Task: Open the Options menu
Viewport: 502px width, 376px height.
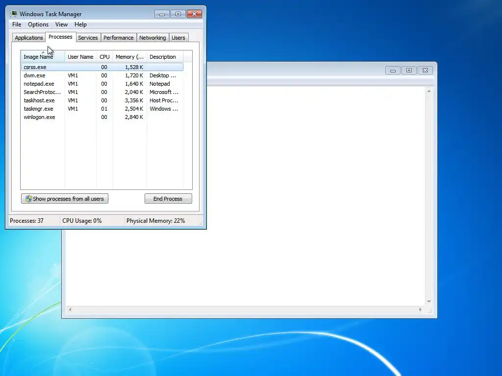Action: 38,24
